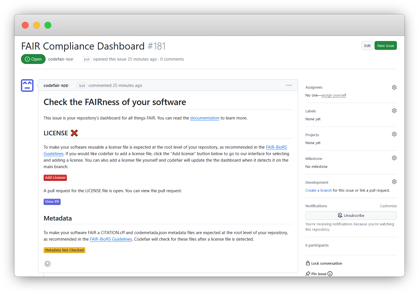
Task: Open comment options three-dot menu
Action: [x=289, y=85]
